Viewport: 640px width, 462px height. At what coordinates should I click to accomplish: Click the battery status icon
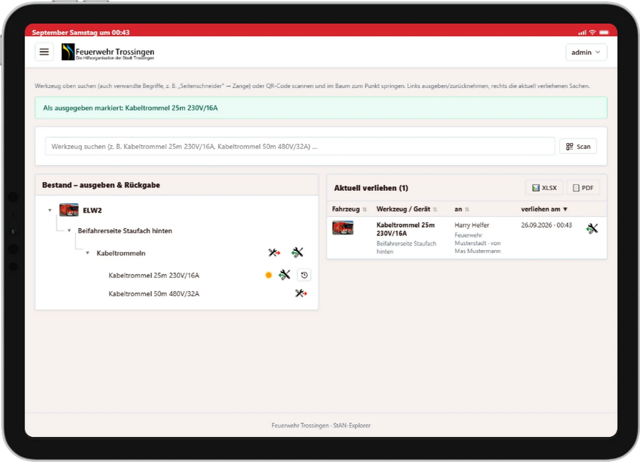(604, 32)
